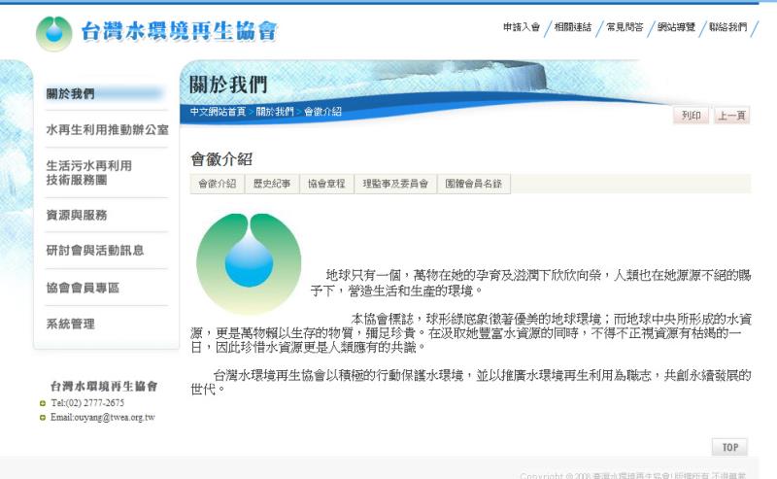
Task: Switch to the 歷史紀事 tab
Action: tap(272, 184)
